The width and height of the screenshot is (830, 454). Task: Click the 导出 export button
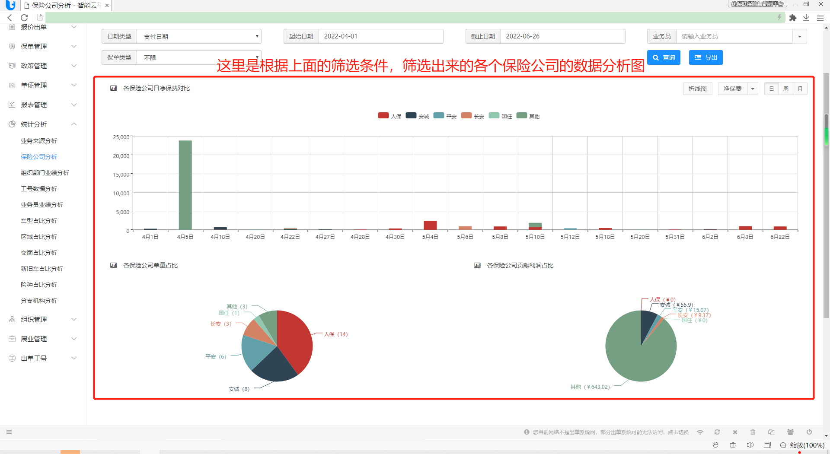[x=705, y=57]
